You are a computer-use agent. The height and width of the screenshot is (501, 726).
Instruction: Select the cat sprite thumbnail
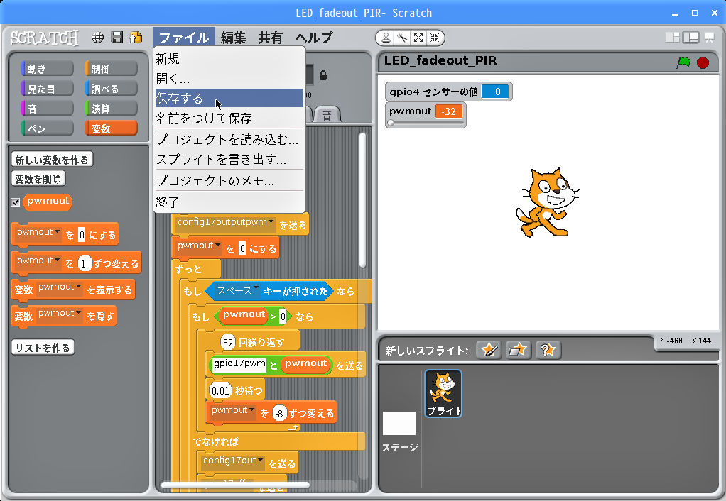pyautogui.click(x=443, y=393)
